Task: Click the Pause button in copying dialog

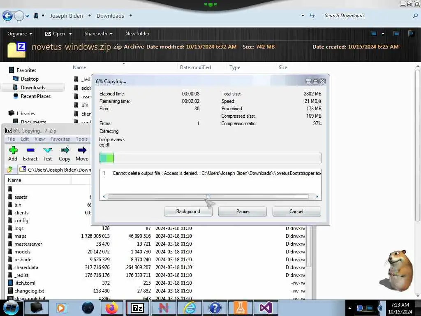Action: coord(243,211)
